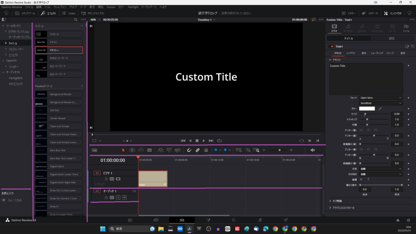Toggle the position lock icon in toolbar
This screenshot has width=416, height=234.
(206, 150)
